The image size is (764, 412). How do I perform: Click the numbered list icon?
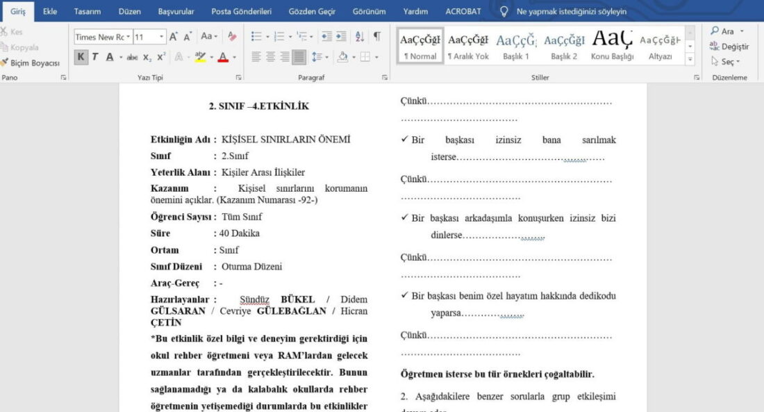[x=279, y=36]
